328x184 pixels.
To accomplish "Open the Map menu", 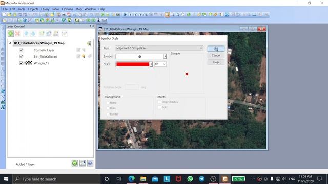I will click(78, 9).
